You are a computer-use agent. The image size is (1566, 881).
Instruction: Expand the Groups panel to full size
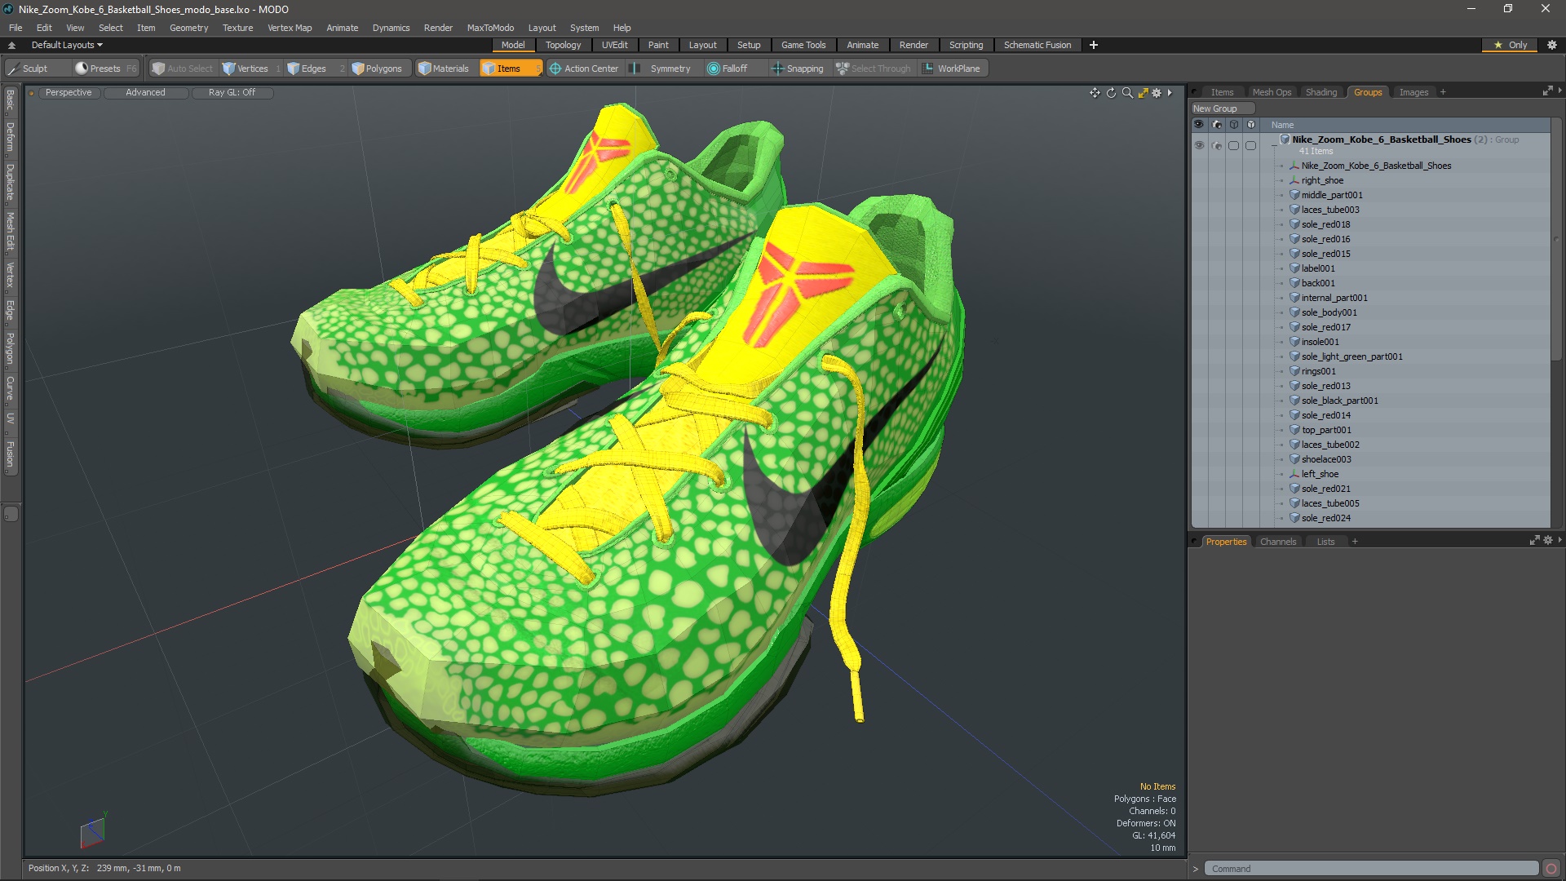click(1547, 91)
